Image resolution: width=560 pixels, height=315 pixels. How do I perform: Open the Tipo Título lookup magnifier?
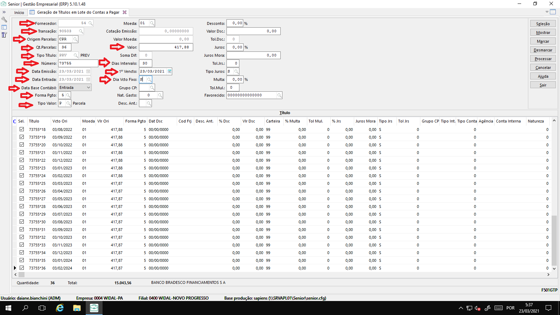click(x=76, y=55)
